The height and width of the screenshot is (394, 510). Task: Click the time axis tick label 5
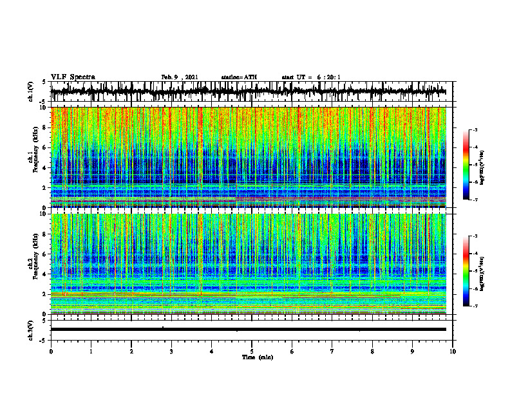(252, 352)
